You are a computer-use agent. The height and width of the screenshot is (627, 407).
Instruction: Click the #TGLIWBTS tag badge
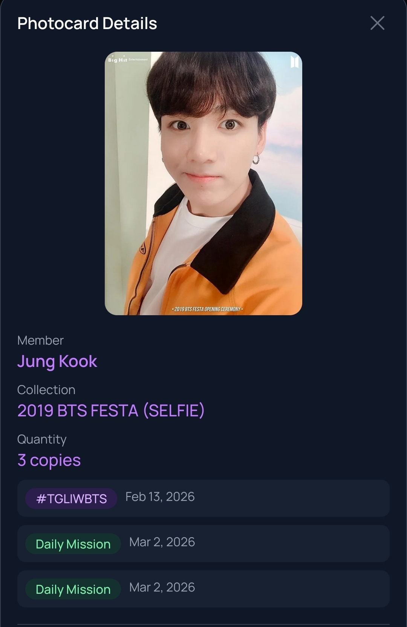pos(71,499)
